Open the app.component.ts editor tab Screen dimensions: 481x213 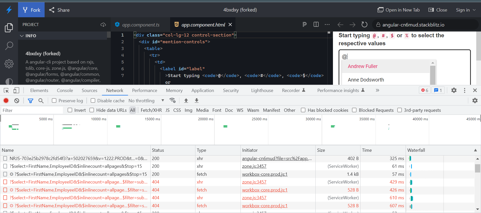pos(141,24)
